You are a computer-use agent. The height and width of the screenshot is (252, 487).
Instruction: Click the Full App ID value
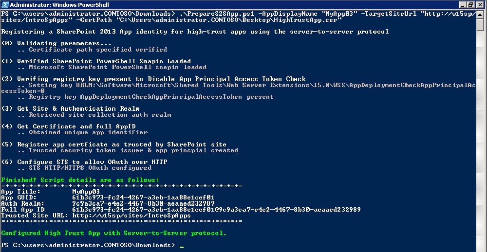(x=216, y=210)
